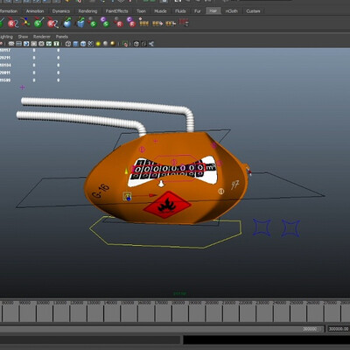Toggle Isolate Select panel icon
Viewport: 350px width, 350px height.
[x=125, y=44]
